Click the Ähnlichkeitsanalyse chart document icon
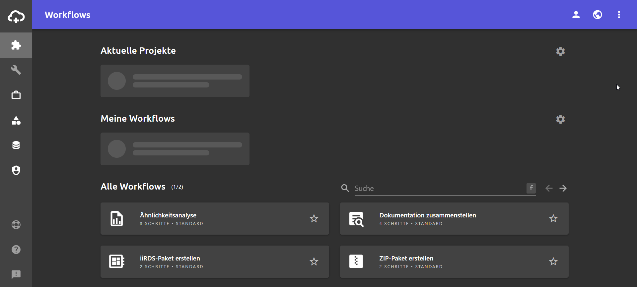Viewport: 637px width, 287px height. pyautogui.click(x=116, y=219)
